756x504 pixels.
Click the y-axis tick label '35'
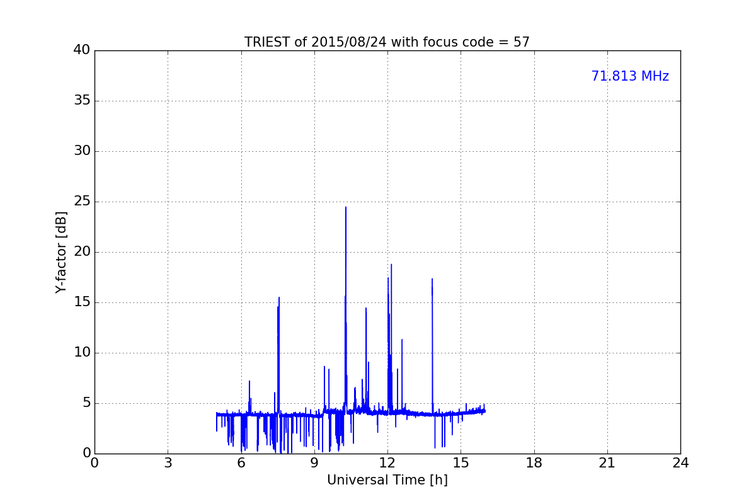(x=81, y=101)
